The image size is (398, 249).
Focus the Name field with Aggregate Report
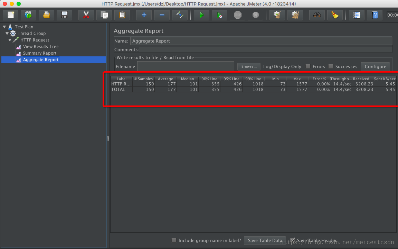(x=261, y=41)
